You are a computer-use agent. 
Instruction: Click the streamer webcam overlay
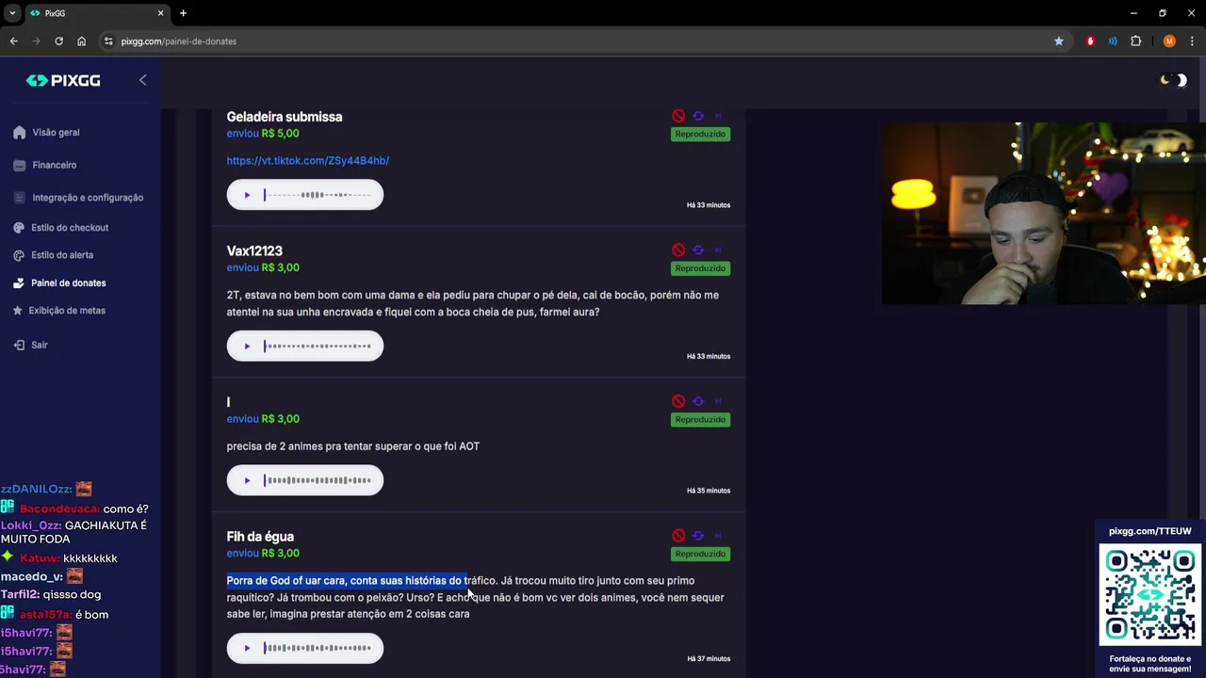1044,214
